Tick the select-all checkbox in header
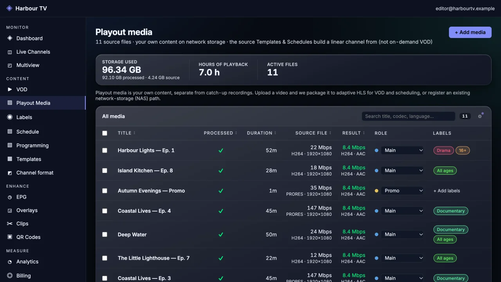Screen dimensions: 501x282 point(105,133)
